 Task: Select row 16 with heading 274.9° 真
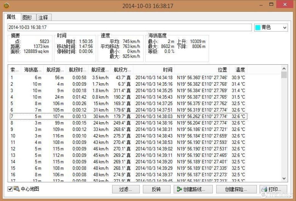(128, 175)
